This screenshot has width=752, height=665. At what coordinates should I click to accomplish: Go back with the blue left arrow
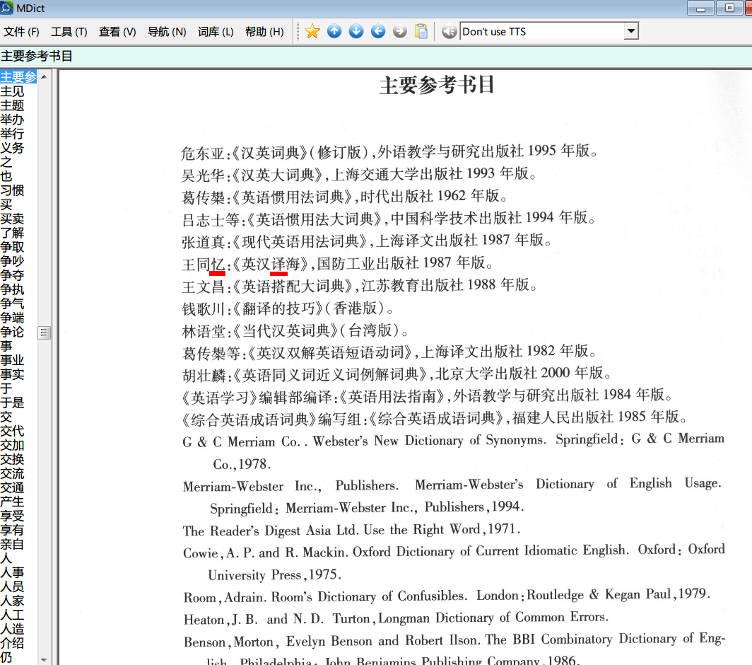click(x=378, y=32)
